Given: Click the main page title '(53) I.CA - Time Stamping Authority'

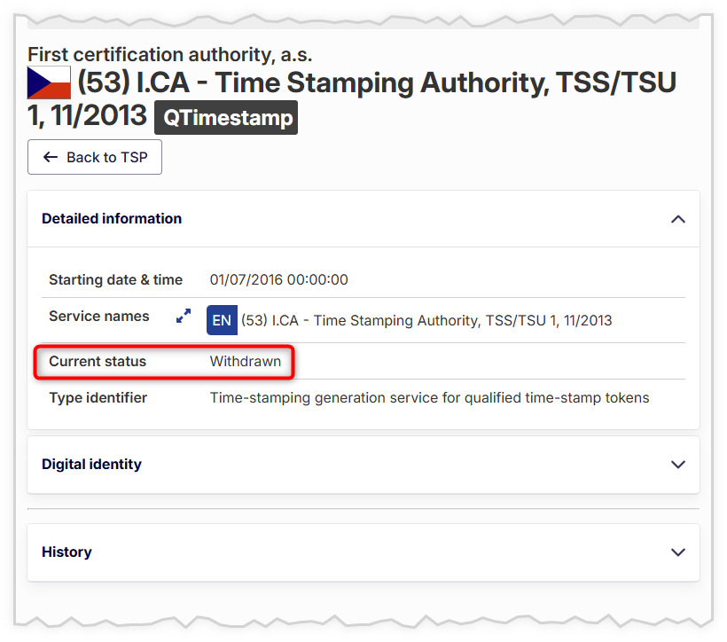Looking at the screenshot, I should (x=352, y=98).
